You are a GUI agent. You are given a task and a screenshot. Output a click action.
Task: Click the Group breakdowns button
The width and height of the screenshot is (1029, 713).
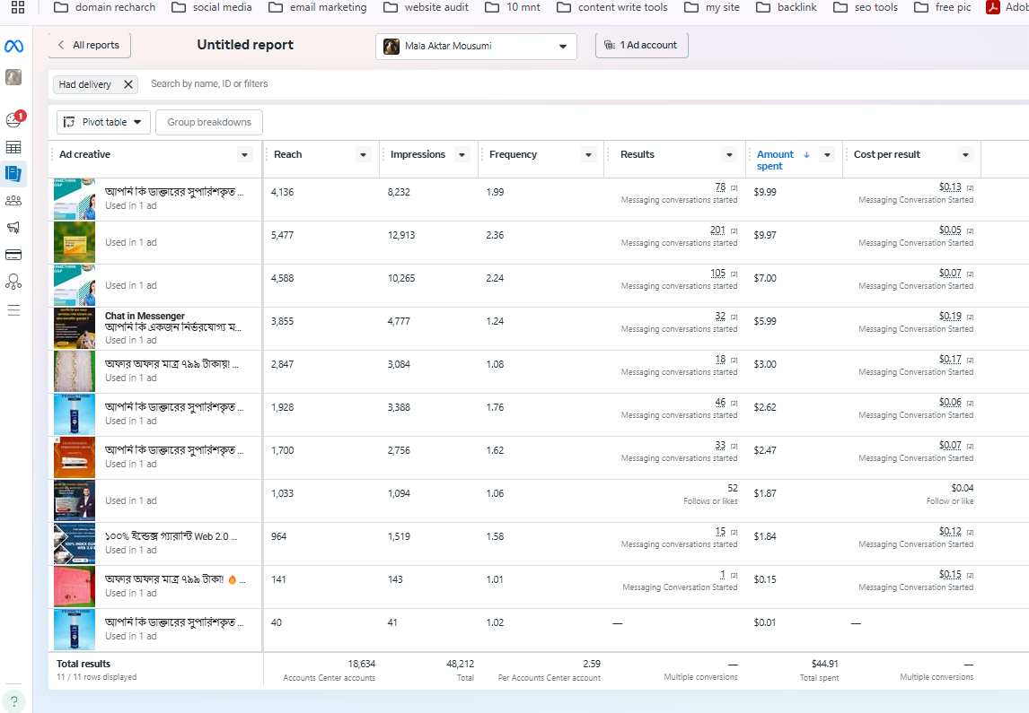click(209, 122)
